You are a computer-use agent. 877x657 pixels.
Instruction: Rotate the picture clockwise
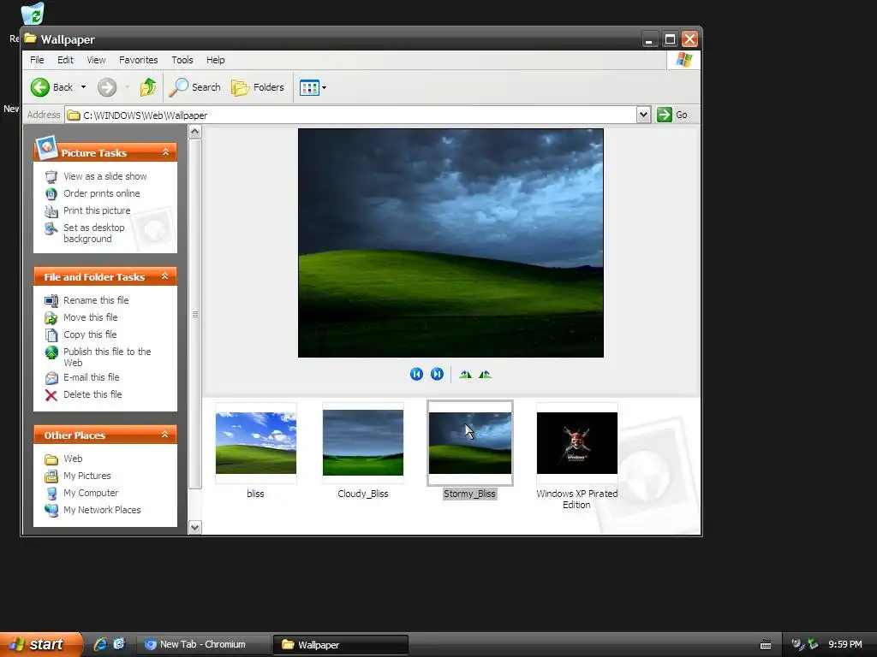tap(465, 375)
